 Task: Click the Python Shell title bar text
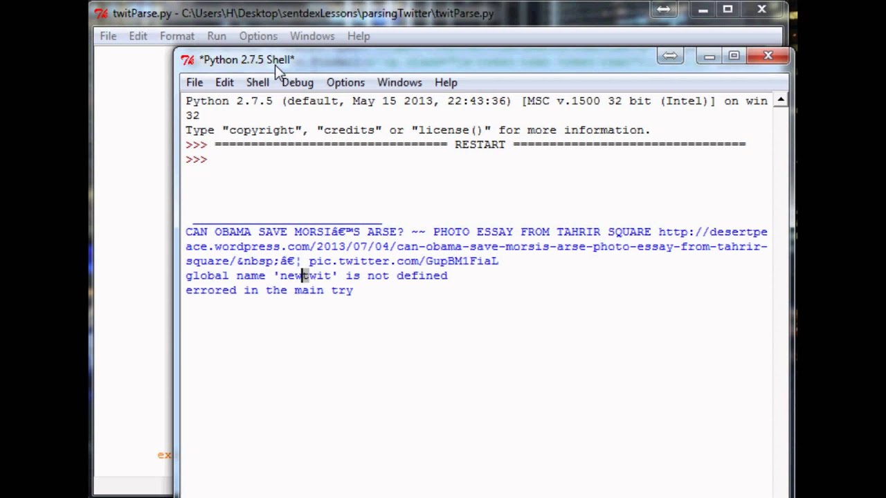pyautogui.click(x=247, y=60)
